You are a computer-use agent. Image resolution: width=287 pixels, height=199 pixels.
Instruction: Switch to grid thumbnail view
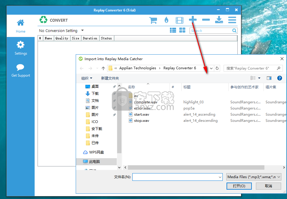(182, 30)
